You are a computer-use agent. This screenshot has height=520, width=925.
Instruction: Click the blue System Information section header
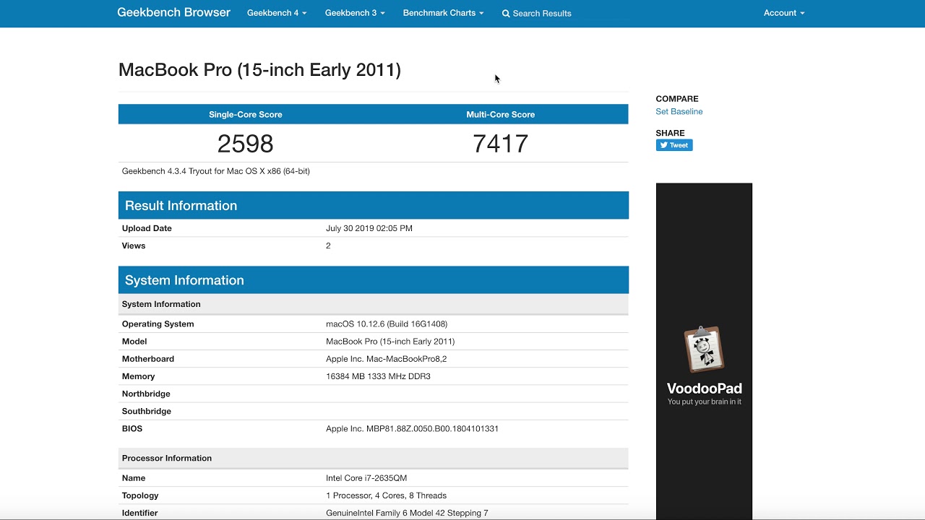click(374, 280)
